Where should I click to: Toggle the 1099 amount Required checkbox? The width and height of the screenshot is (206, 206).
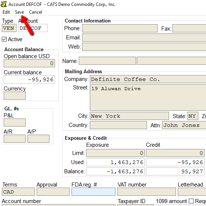tap(191, 201)
